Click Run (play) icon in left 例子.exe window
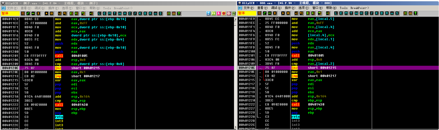The height and width of the screenshot is (130, 439). [x=46, y=13]
